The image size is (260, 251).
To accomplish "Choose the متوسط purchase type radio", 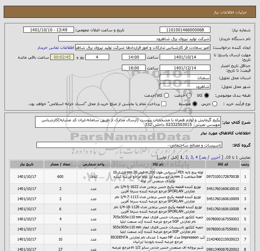I will (x=195, y=104).
